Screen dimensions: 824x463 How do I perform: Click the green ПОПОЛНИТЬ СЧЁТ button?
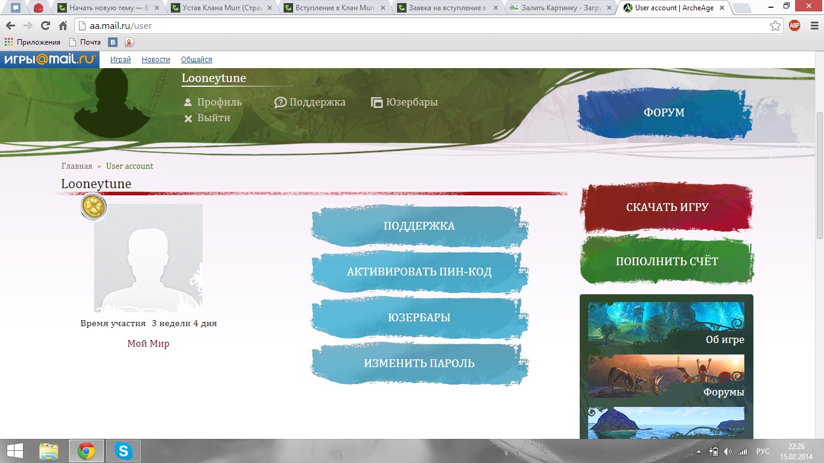[667, 262]
